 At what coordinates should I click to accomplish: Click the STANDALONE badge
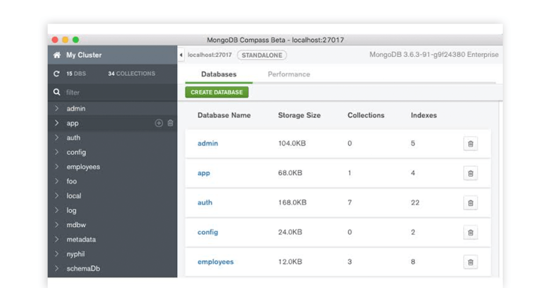click(262, 55)
